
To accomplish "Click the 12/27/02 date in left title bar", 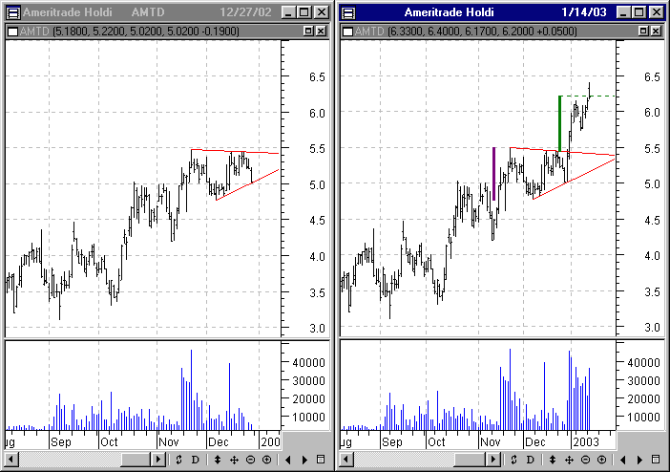I will (x=245, y=12).
